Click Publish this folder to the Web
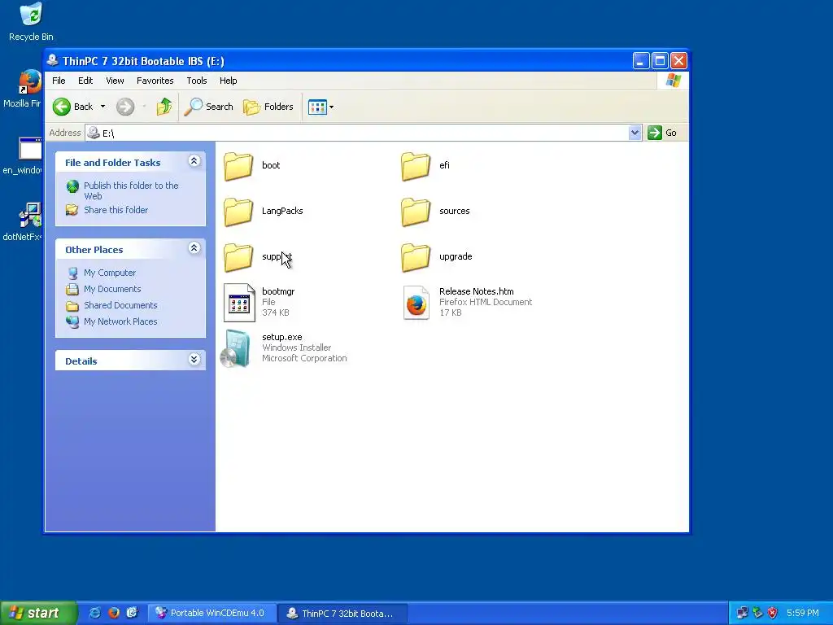Screen dimensions: 833x625 pos(131,190)
